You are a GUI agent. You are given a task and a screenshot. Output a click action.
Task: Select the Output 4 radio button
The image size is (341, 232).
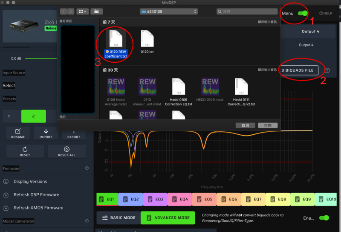294,45
